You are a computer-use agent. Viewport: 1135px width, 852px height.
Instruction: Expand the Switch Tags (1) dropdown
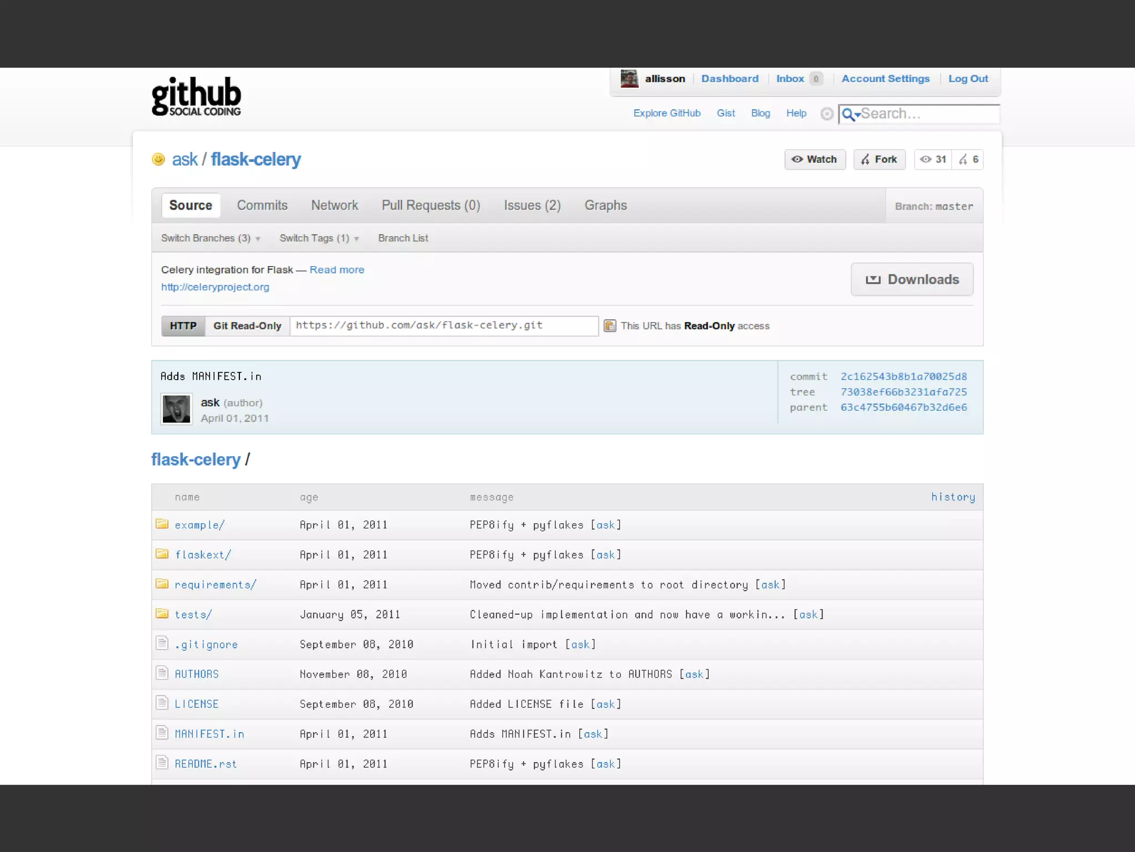(x=319, y=238)
